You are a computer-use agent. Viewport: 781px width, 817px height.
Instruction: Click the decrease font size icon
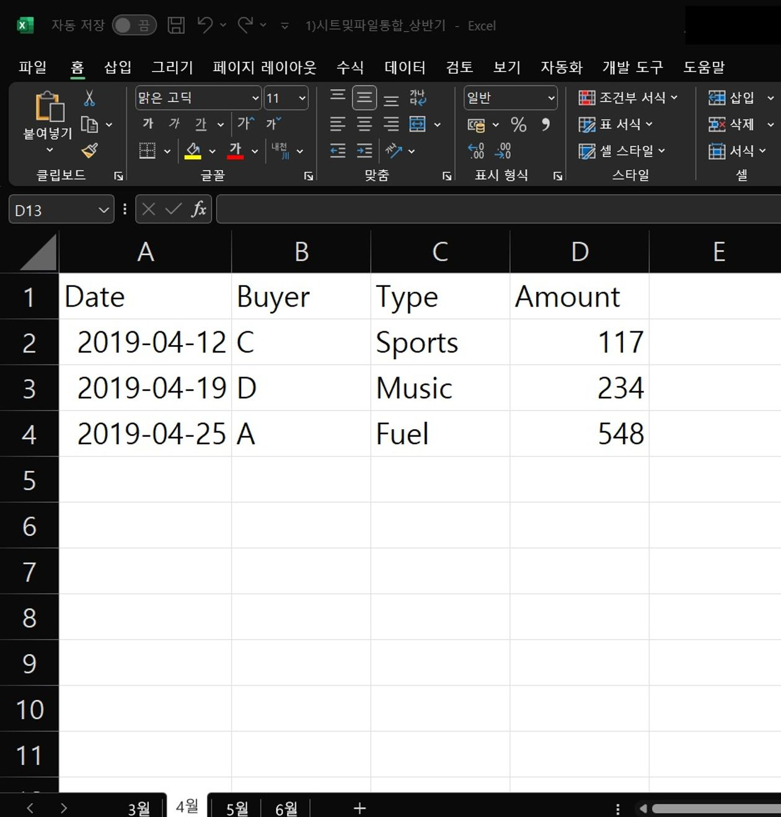(273, 123)
